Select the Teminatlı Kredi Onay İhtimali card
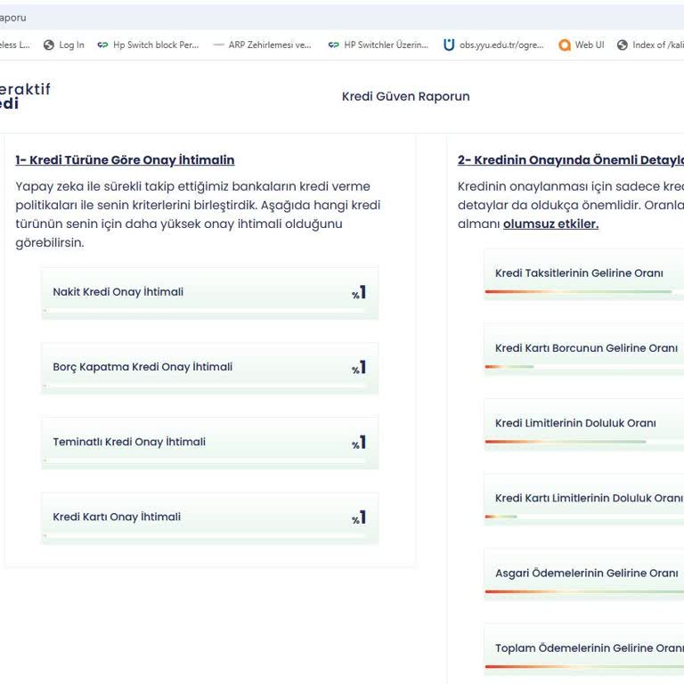The width and height of the screenshot is (684, 684). (209, 442)
